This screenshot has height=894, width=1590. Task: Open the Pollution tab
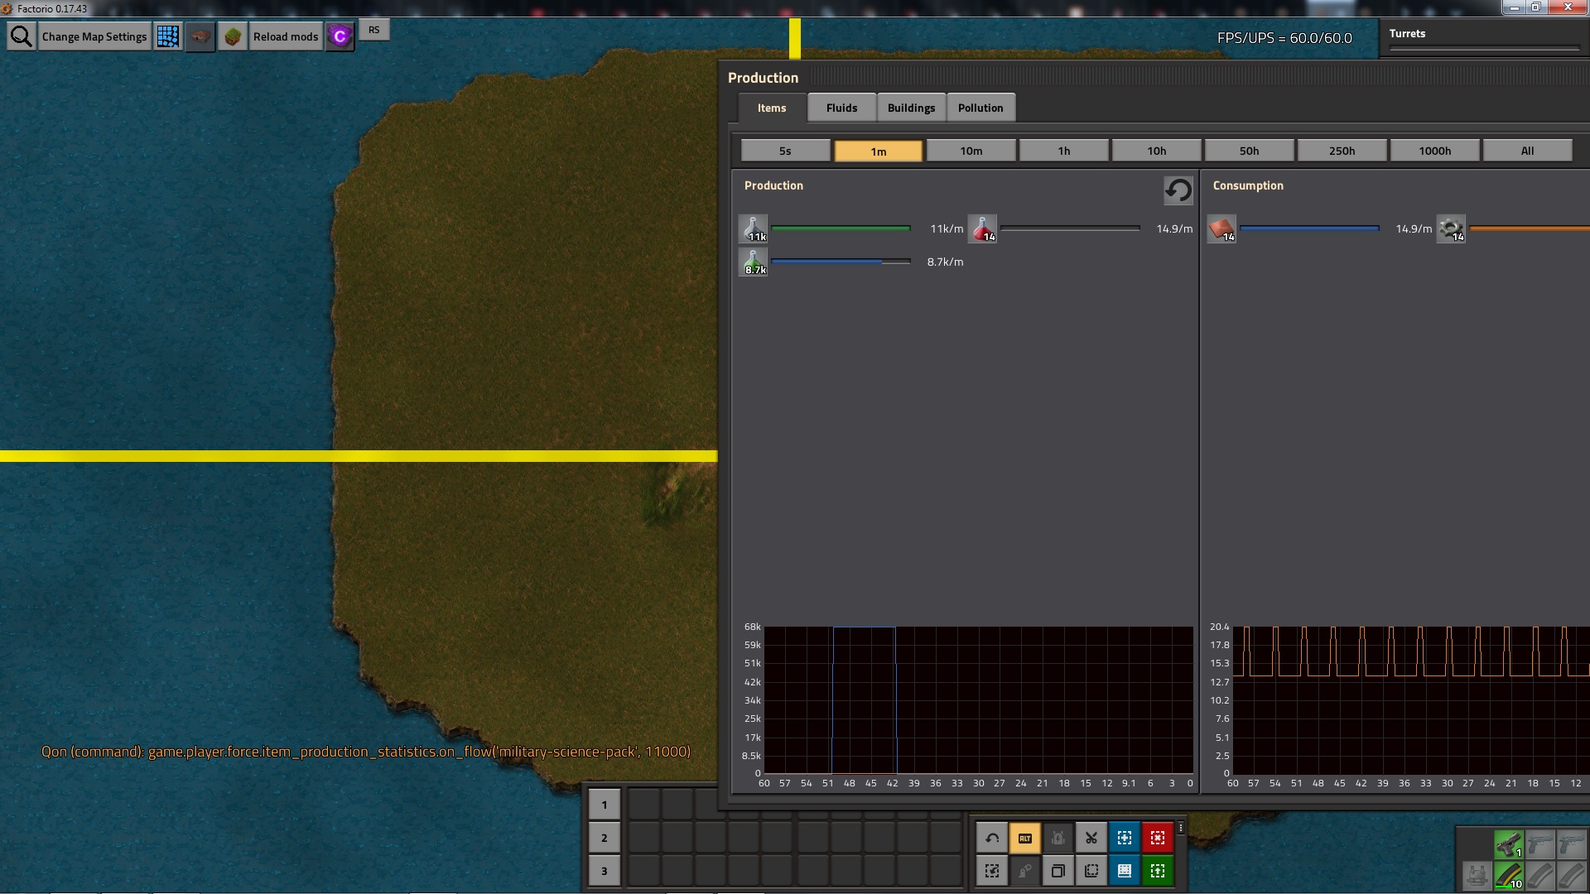click(x=980, y=108)
